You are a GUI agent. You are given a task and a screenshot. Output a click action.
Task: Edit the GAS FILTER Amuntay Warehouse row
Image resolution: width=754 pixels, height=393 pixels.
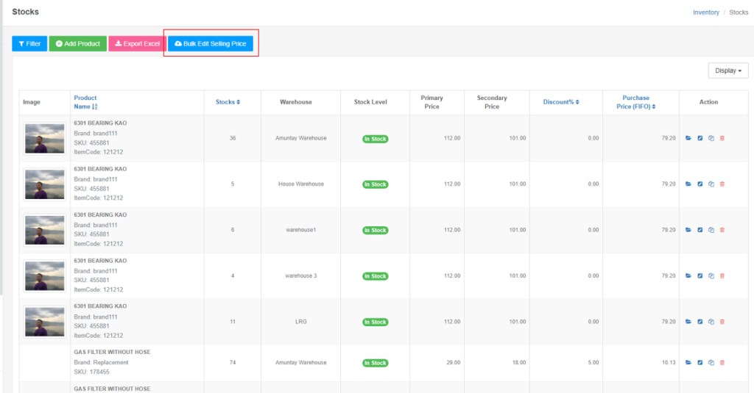click(700, 363)
